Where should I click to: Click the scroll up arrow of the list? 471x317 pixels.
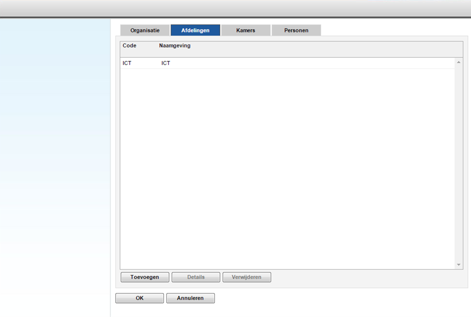459,62
